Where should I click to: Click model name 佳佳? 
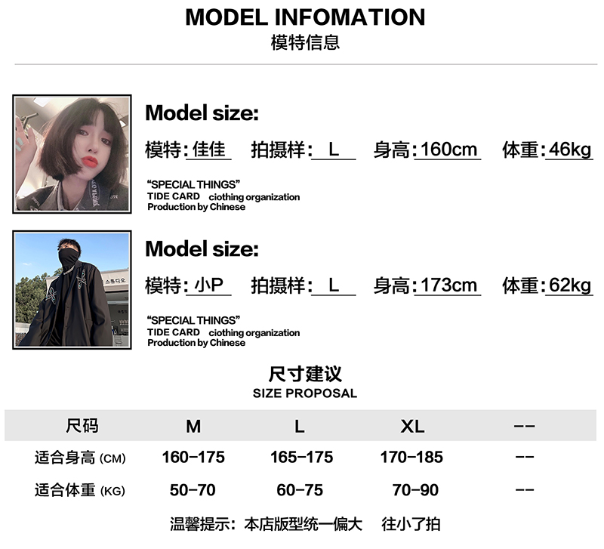coord(209,150)
